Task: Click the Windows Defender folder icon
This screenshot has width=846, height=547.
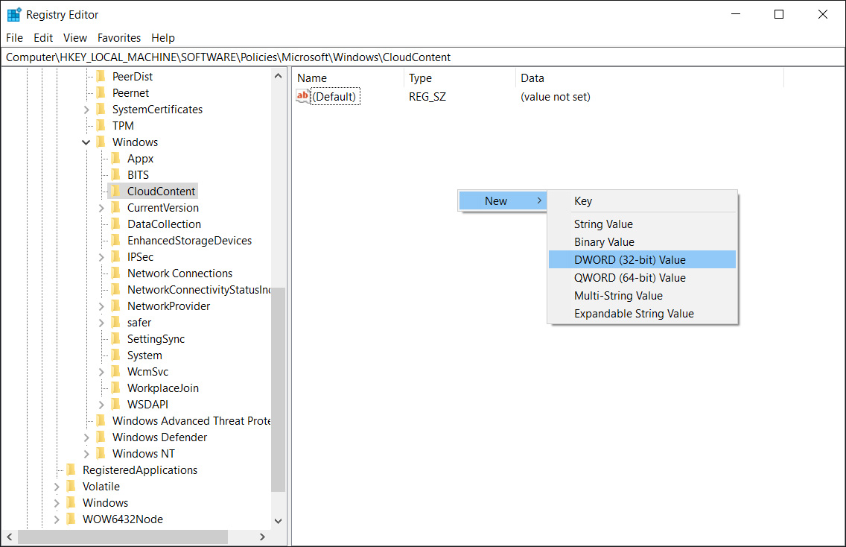Action: click(101, 437)
